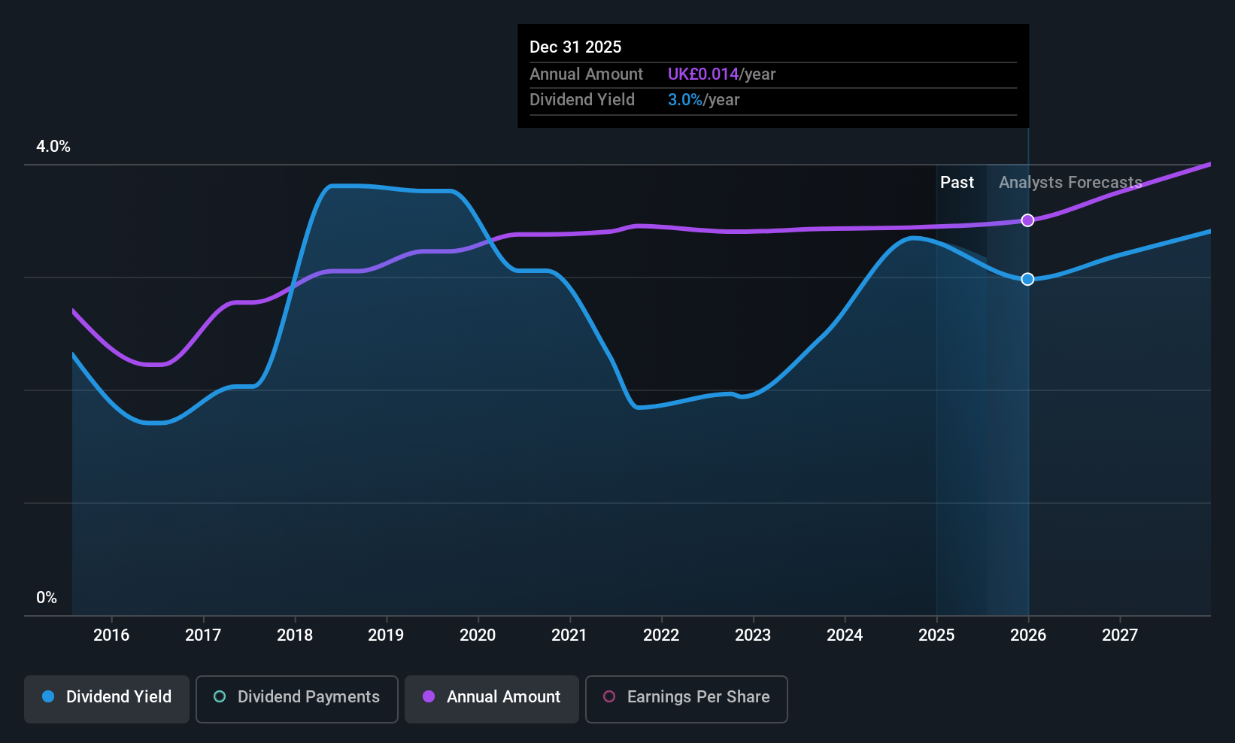Click the Past region label
Image resolution: width=1235 pixels, height=743 pixels.
pos(957,183)
